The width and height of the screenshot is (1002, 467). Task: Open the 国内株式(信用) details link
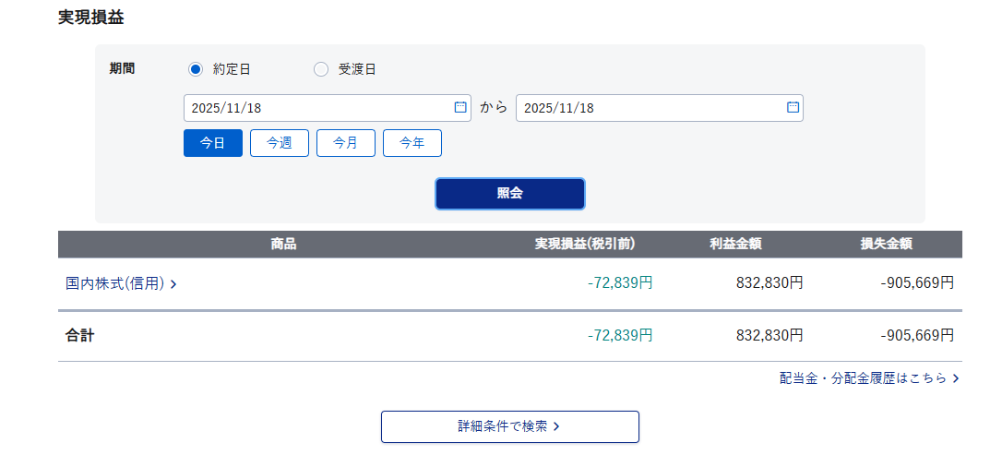pyautogui.click(x=114, y=283)
